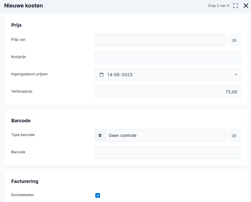The width and height of the screenshot is (251, 202).
Task: Click the Geen controle barcode type field
Action: (165, 135)
